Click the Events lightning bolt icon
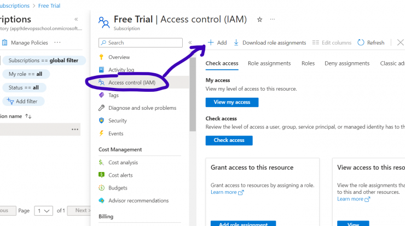The width and height of the screenshot is (405, 226). [x=101, y=133]
